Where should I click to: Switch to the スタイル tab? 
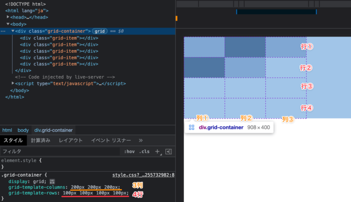(x=13, y=141)
